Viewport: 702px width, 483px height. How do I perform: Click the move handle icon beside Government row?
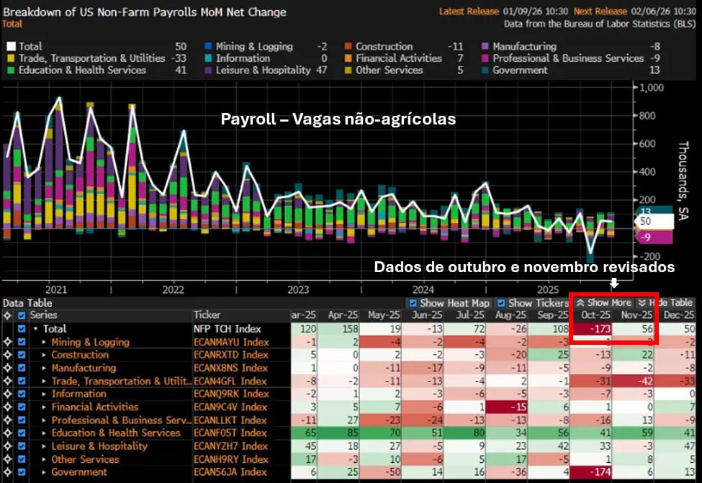coord(7,472)
